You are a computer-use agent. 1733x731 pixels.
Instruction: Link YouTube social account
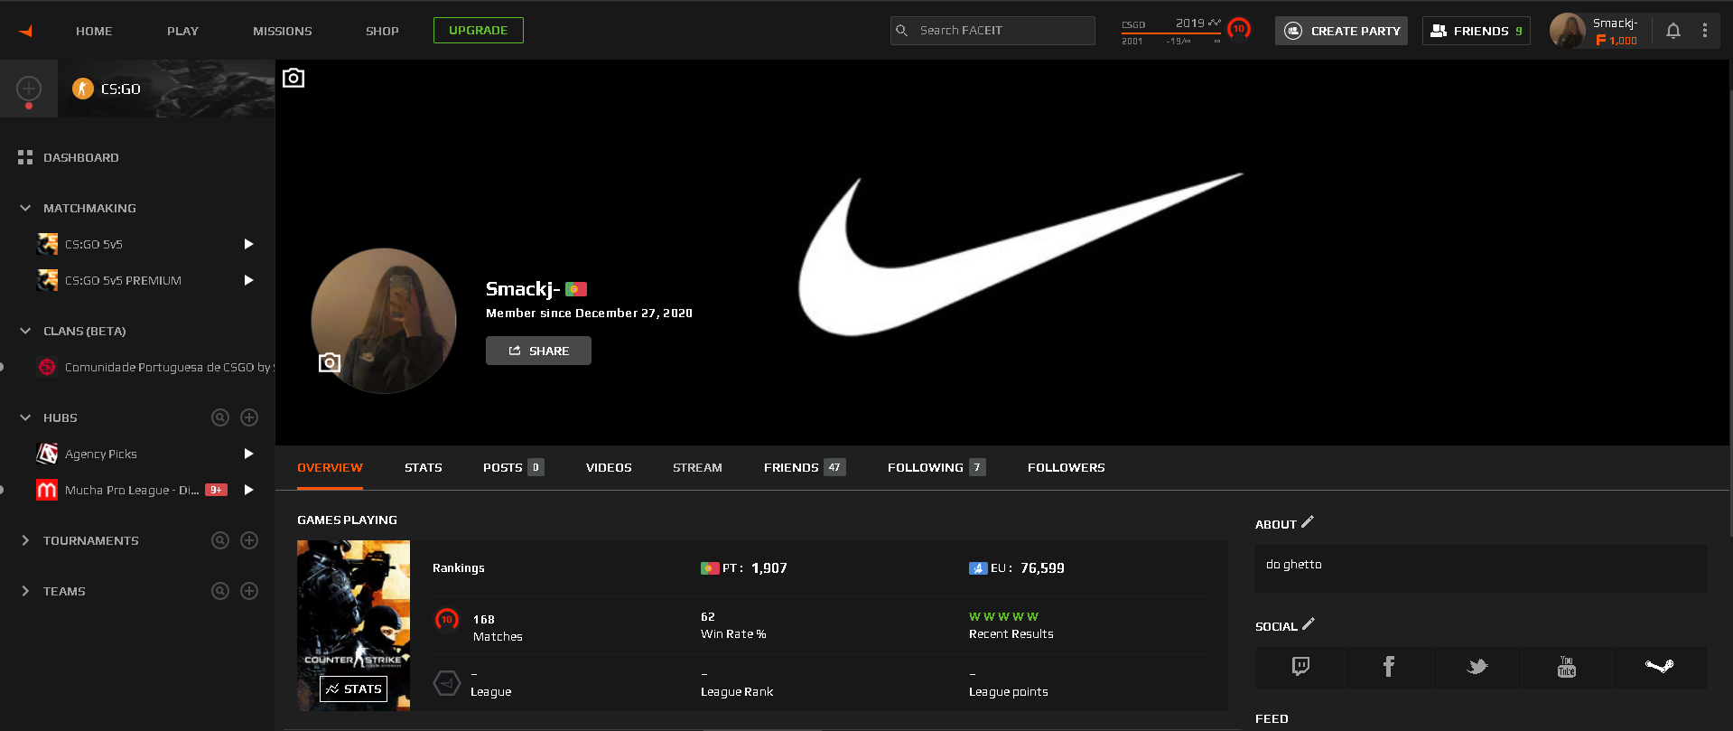click(x=1567, y=667)
